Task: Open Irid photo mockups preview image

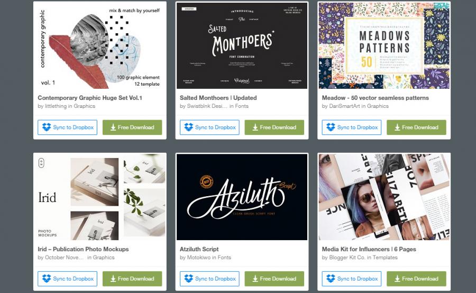Action: pos(100,197)
